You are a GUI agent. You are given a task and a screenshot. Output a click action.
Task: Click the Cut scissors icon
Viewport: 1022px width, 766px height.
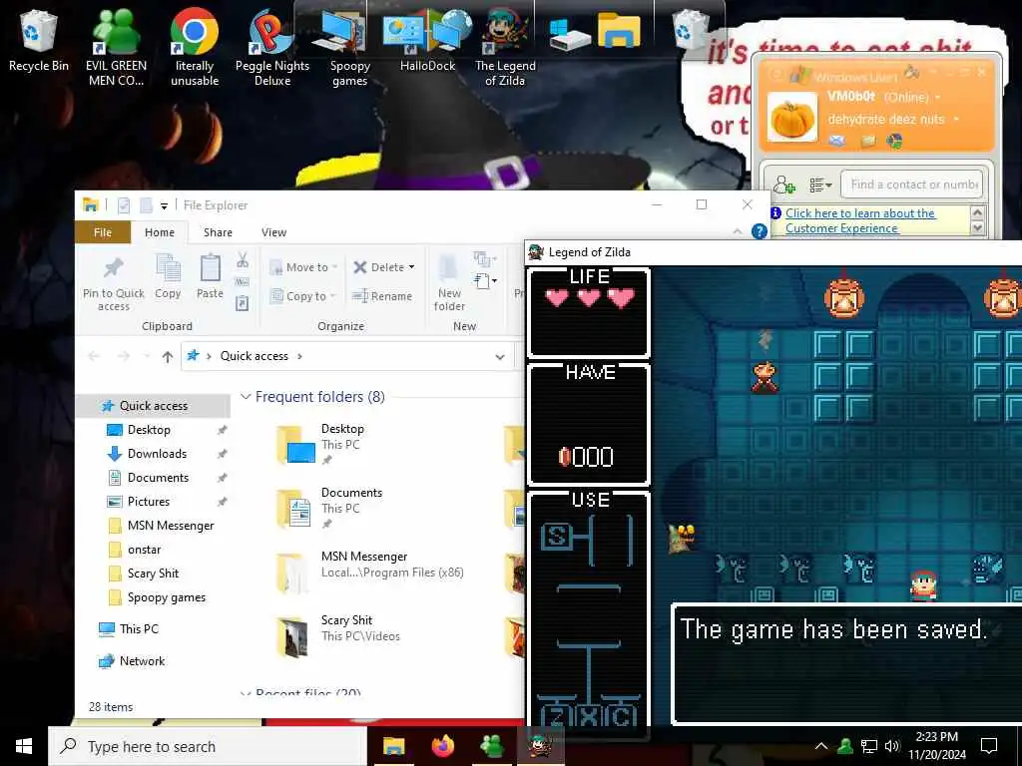243,260
